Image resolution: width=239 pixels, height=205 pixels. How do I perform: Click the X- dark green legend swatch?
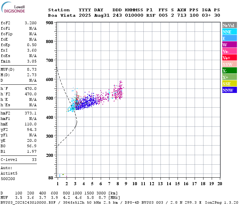coord(229,71)
